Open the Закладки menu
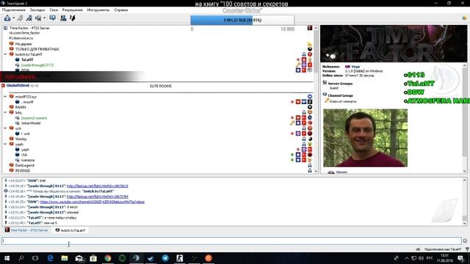This screenshot has width=470, height=264. [37, 10]
